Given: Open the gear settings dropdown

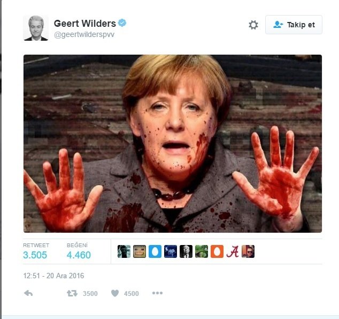Looking at the screenshot, I should (253, 25).
